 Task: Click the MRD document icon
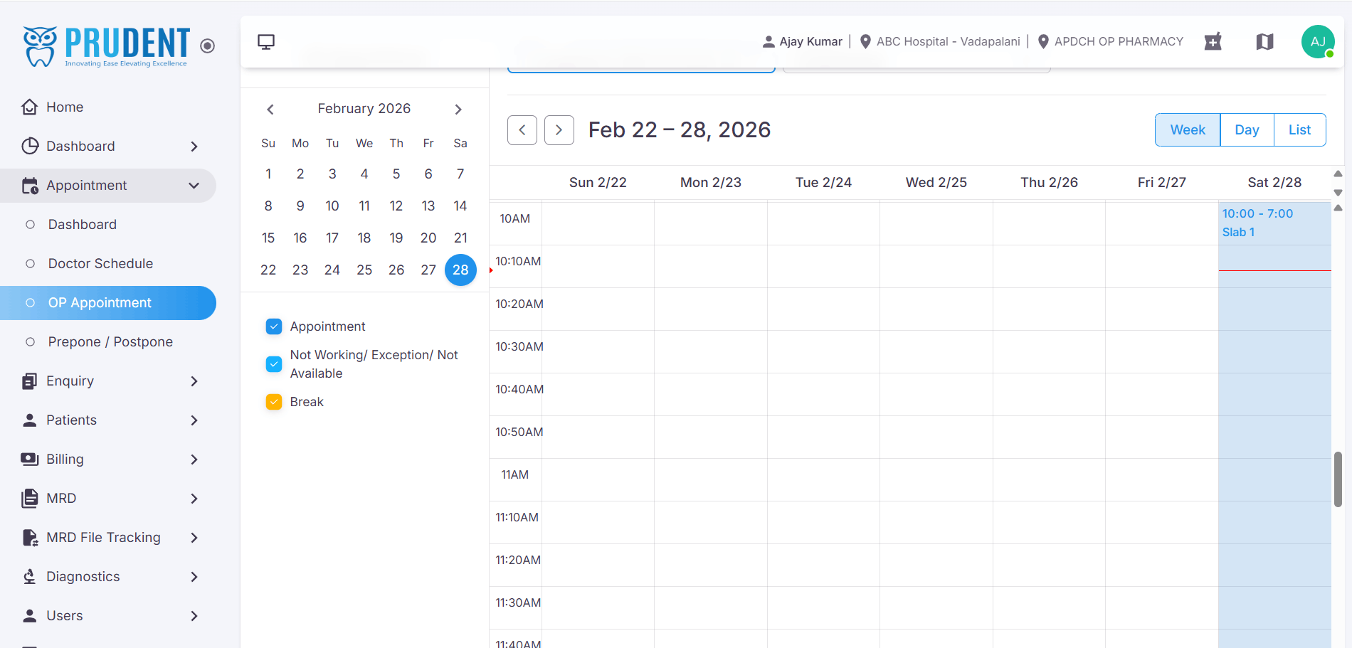tap(29, 498)
